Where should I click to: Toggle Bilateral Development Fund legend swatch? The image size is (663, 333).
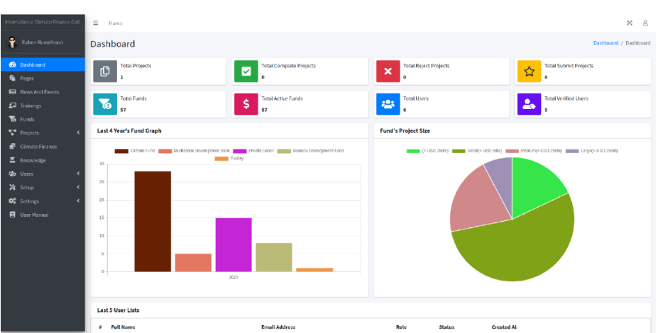(x=284, y=151)
